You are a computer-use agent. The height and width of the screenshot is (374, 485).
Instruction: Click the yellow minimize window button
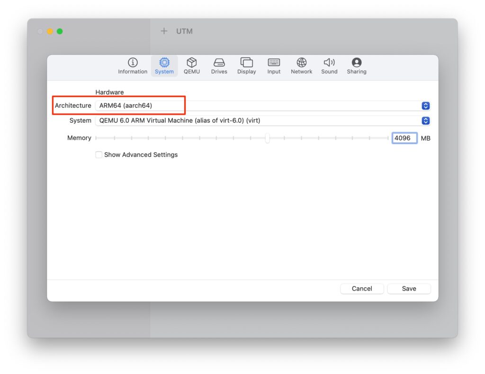pyautogui.click(x=50, y=31)
